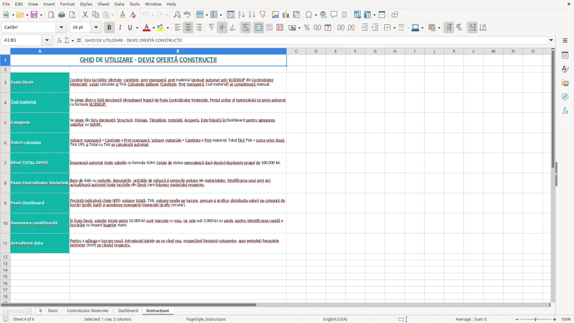Select Clone Formatting paintbrush
The height and width of the screenshot is (323, 574).
pyautogui.click(x=122, y=15)
